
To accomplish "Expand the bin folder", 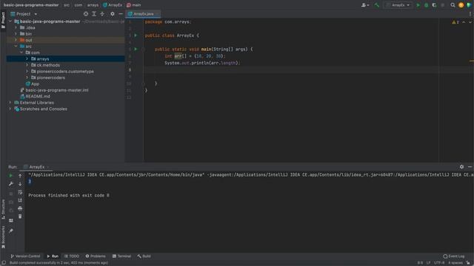I will pyautogui.click(x=16, y=34).
